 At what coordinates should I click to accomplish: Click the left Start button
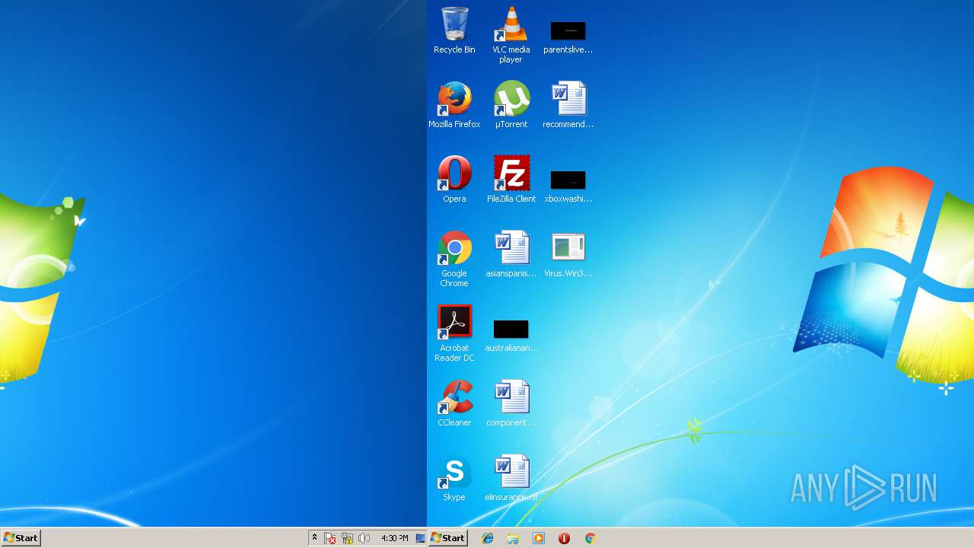[x=21, y=537]
